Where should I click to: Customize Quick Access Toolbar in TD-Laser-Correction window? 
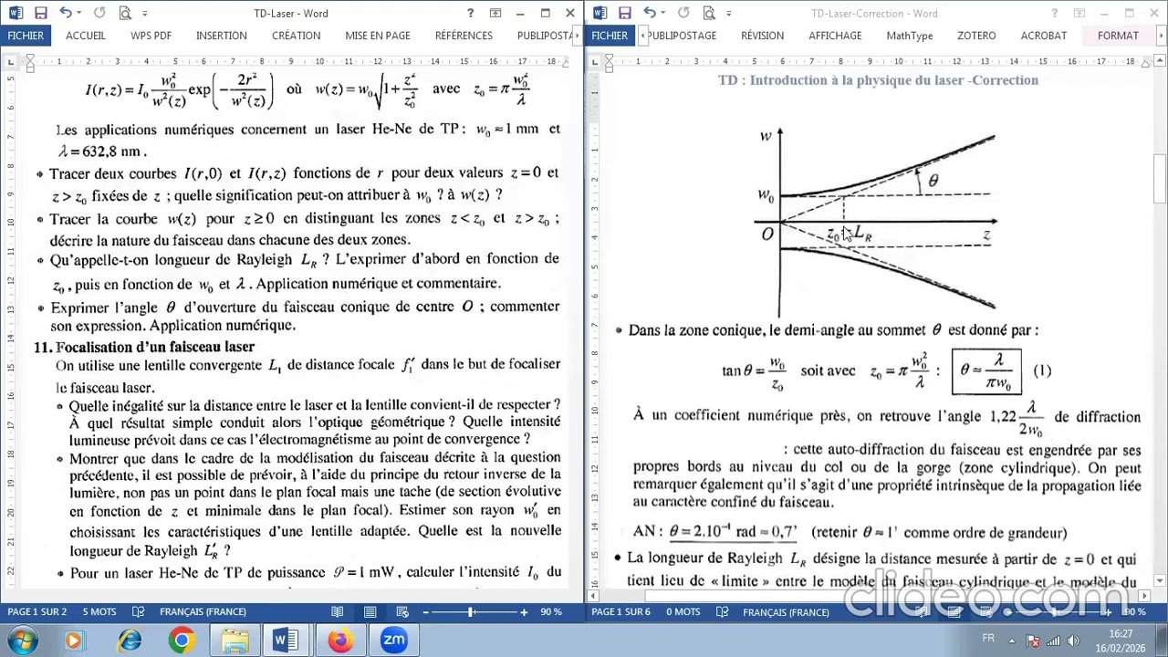point(728,14)
